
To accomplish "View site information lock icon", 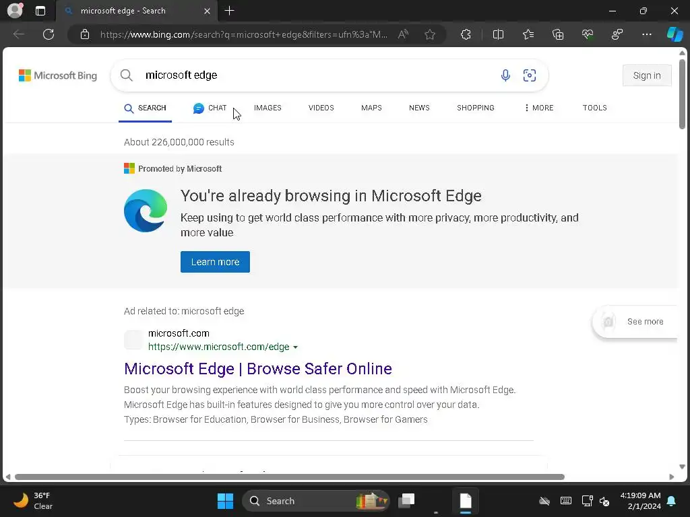I will pos(85,34).
